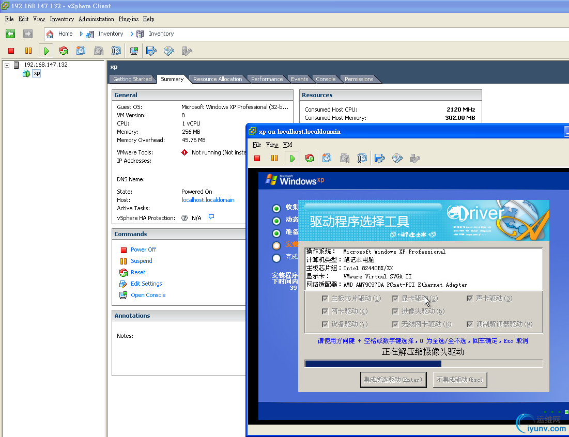
Task: Toggle the 无线网卡驱动(8) checkbox
Action: tap(395, 324)
